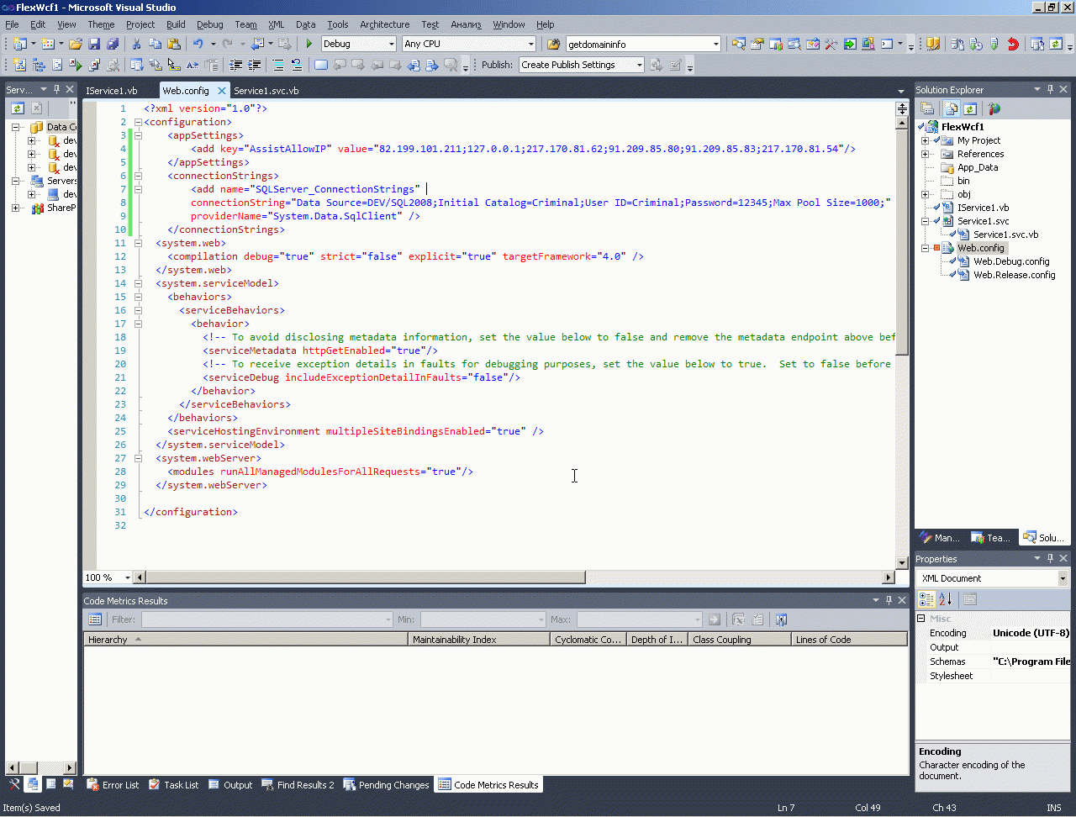The image size is (1076, 817).
Task: Sort properties alphabetically
Action: pyautogui.click(x=946, y=599)
